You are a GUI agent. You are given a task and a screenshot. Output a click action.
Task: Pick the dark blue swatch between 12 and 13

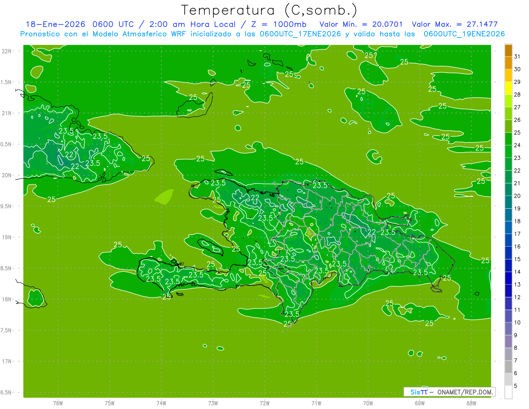[x=508, y=291]
